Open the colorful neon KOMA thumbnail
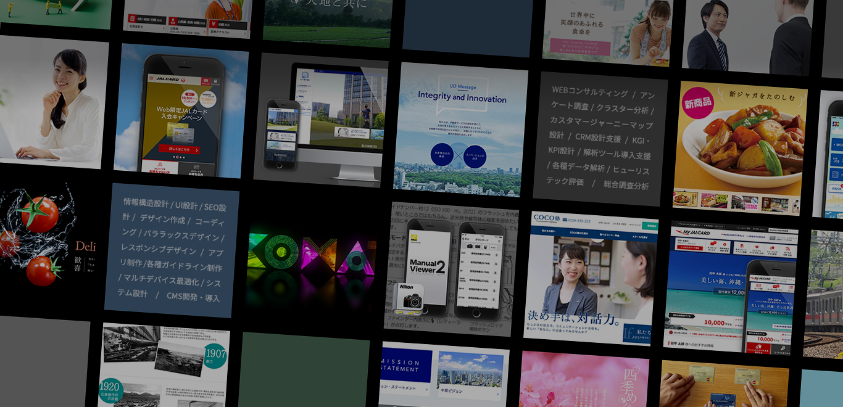The height and width of the screenshot is (407, 843). click(x=311, y=260)
